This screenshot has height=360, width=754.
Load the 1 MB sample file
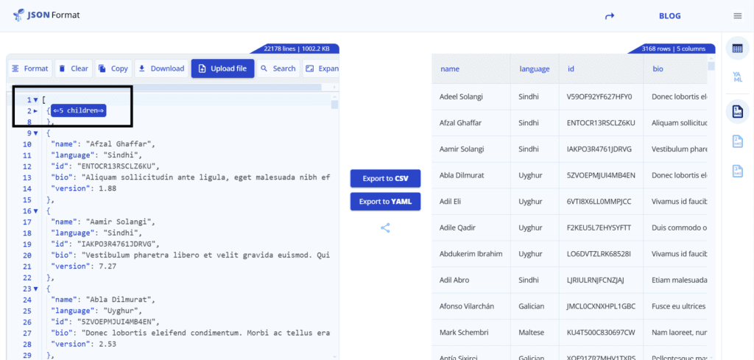click(737, 111)
